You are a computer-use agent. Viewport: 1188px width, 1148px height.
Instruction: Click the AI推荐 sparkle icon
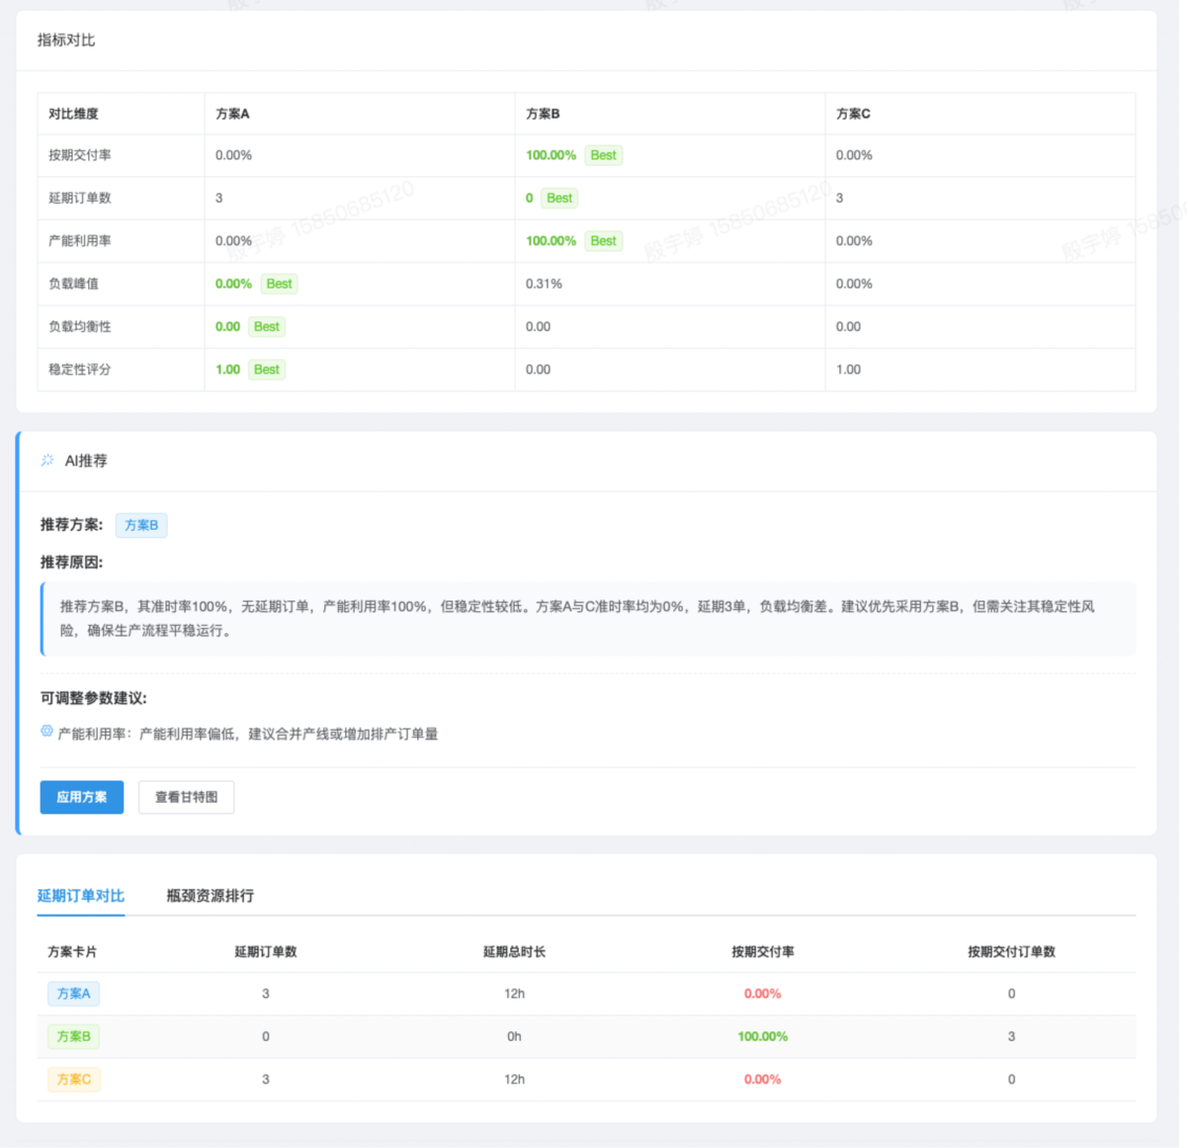click(x=46, y=461)
